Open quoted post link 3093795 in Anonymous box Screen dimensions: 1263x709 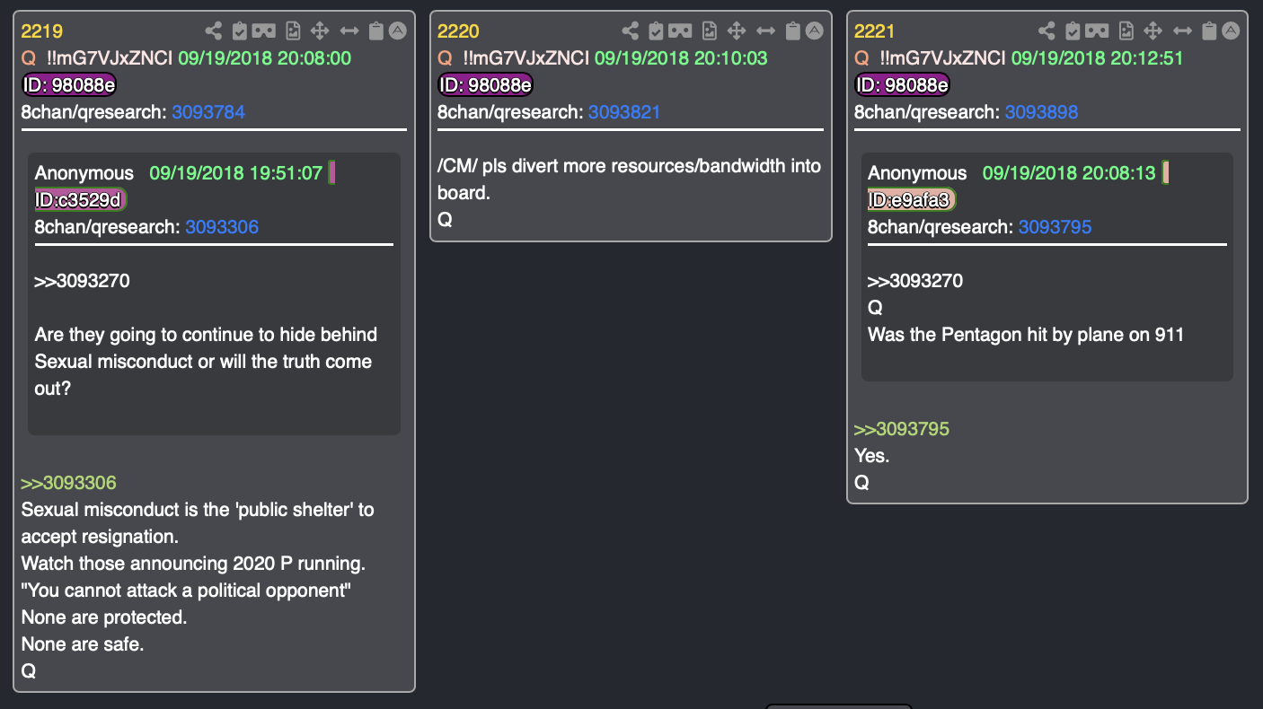1055,227
